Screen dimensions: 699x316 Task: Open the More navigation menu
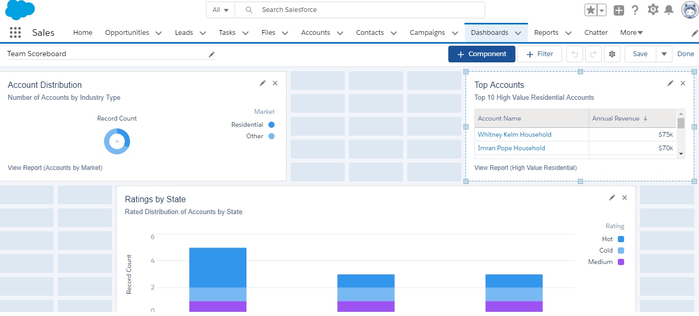[x=631, y=33]
